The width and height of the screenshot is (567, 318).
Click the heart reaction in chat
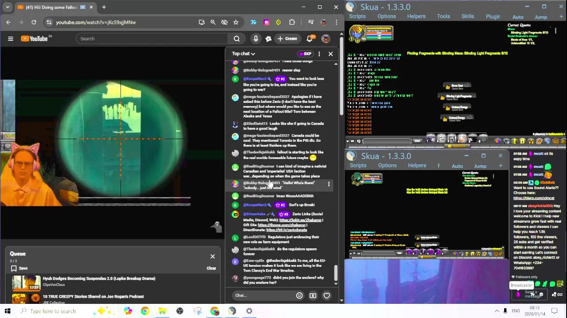[x=326, y=295]
